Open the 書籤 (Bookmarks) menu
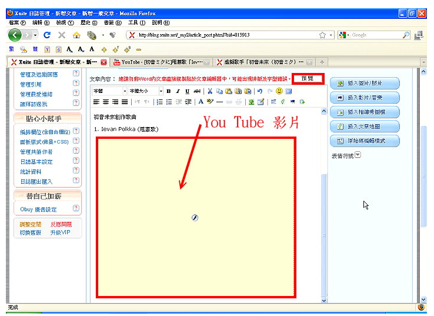The image size is (434, 316). click(113, 23)
